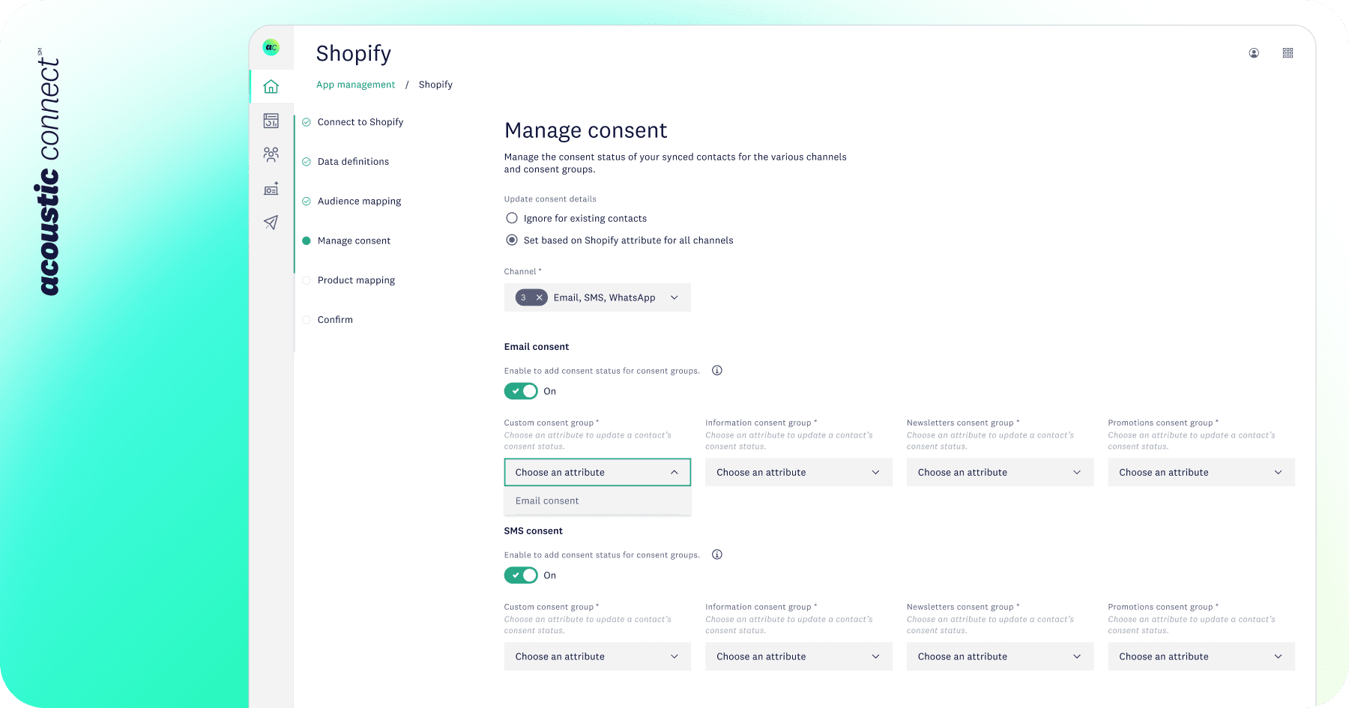
Task: Select Ignore for existing contacts radio
Action: click(512, 218)
